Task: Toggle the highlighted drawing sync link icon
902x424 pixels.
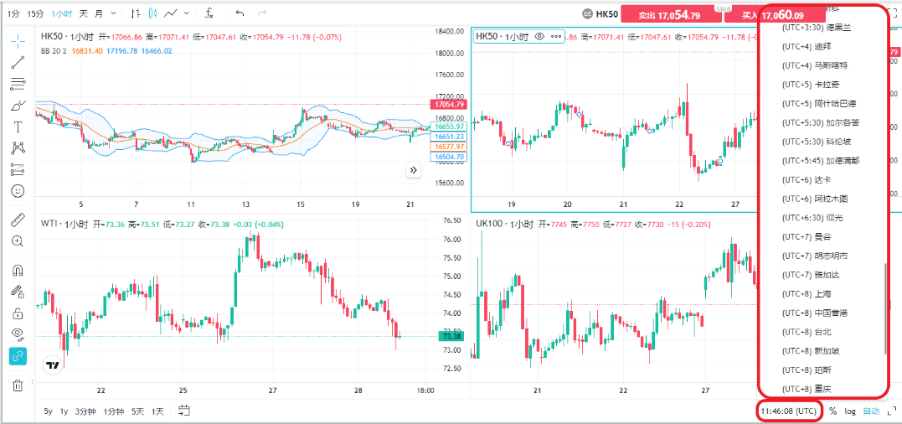Action: [x=18, y=356]
